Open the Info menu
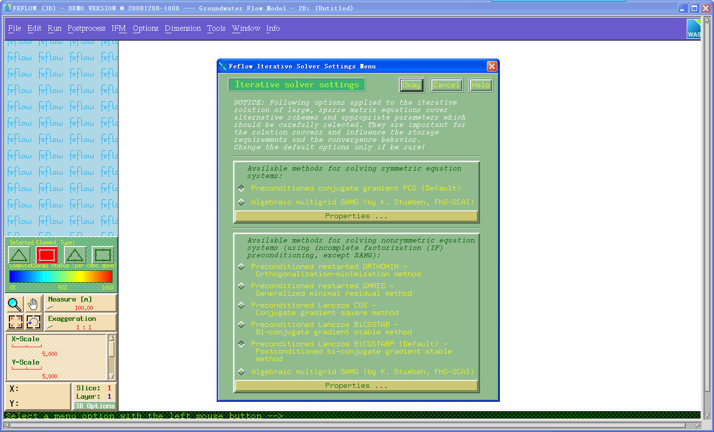 pos(273,28)
